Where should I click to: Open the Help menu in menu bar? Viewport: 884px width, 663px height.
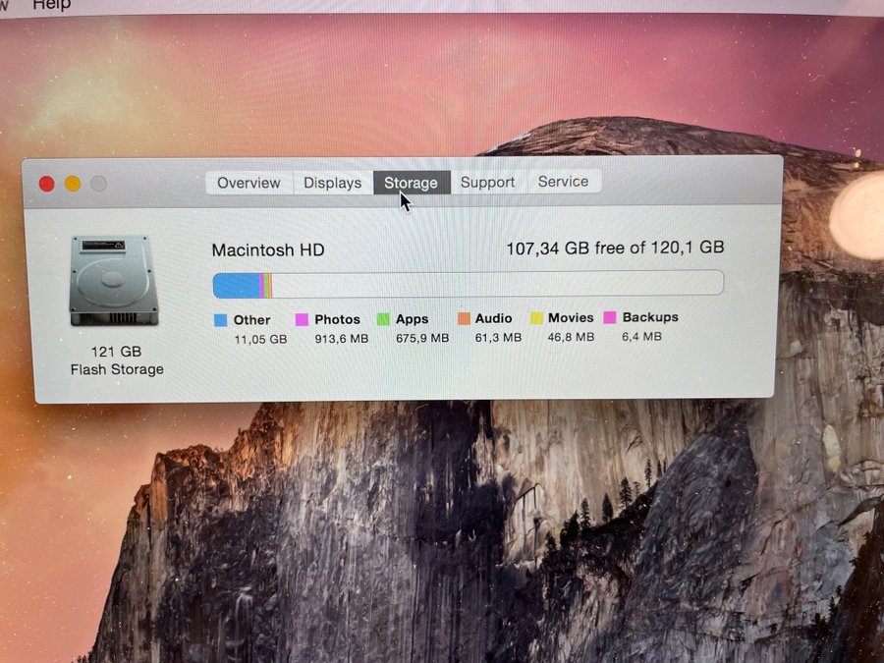coord(51,5)
